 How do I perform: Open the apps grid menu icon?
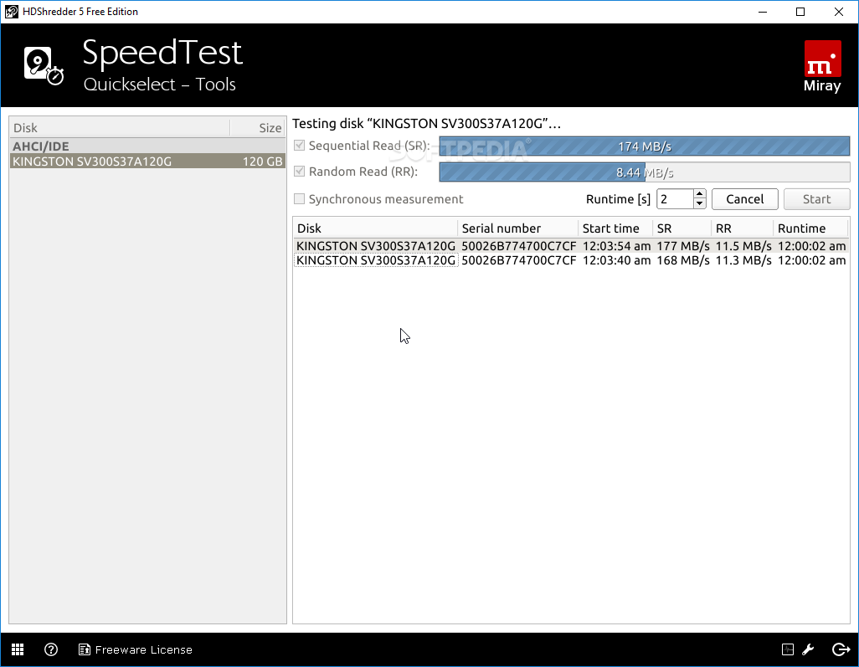(18, 649)
